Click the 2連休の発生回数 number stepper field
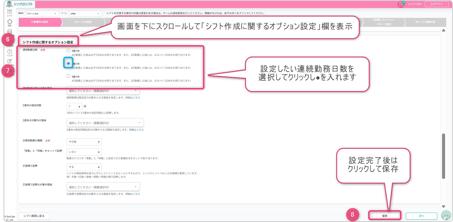The width and height of the screenshot is (453, 222). 74,106
